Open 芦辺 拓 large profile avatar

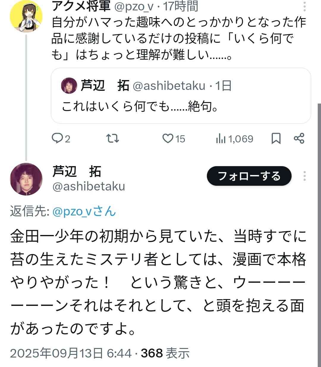coord(26,179)
